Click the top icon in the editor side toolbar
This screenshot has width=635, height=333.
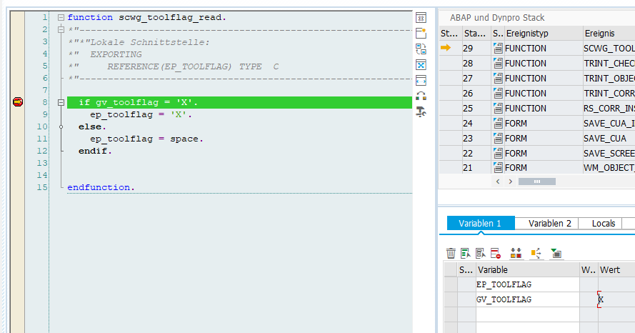[421, 17]
